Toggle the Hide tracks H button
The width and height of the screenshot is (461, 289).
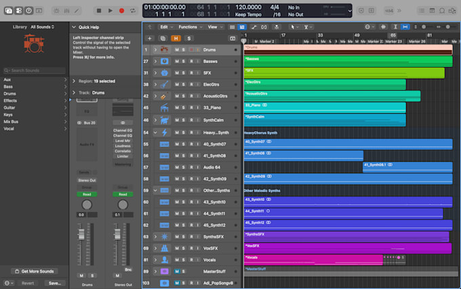176,39
